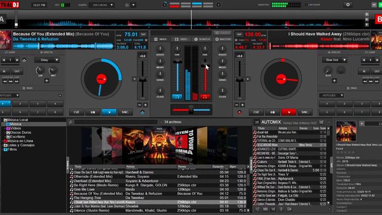Start playback on deck A with blue play button
Viewport: 382px width, 215px height.
click(x=109, y=112)
